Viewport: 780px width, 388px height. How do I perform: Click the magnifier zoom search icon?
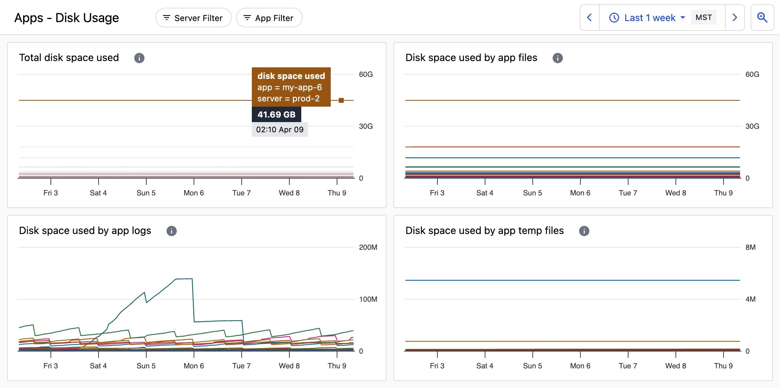coord(762,18)
